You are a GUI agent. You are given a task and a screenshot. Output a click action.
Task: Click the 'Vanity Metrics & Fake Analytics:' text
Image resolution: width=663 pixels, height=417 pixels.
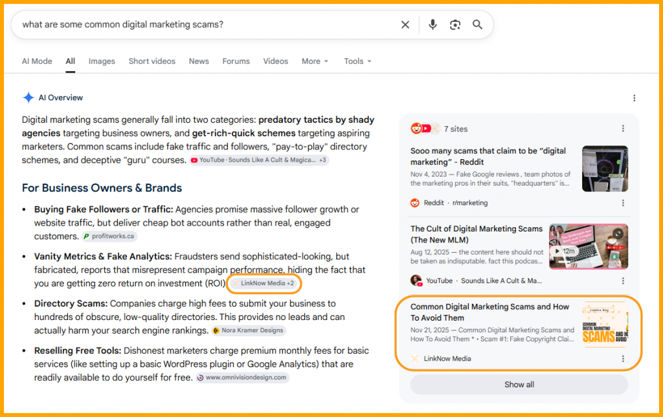click(x=103, y=256)
